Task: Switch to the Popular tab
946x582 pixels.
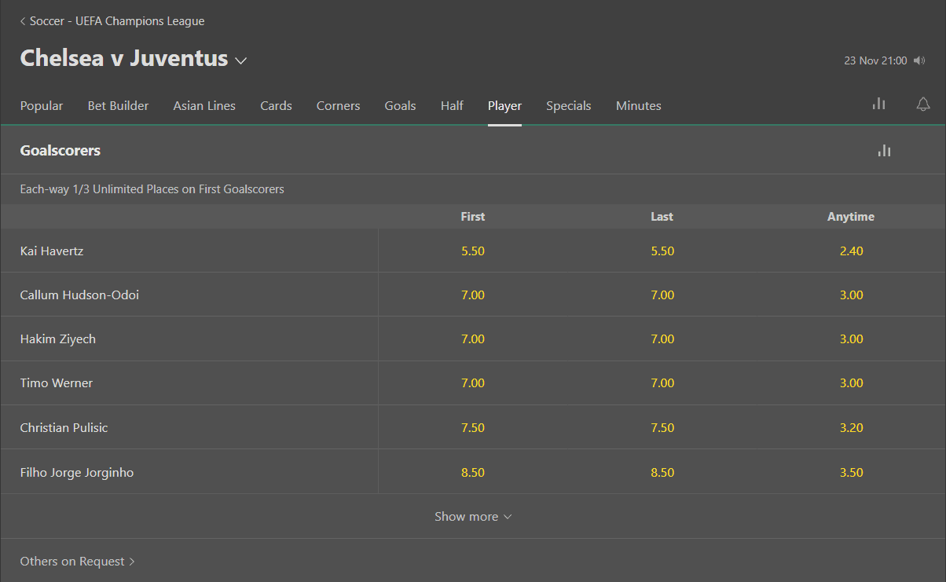Action: pyautogui.click(x=42, y=106)
